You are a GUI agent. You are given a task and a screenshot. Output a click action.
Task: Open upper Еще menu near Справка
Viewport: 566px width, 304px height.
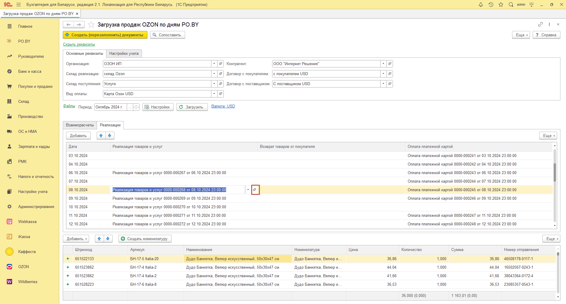(x=521, y=35)
